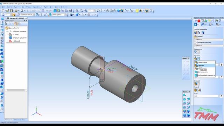
Task: Choose До ближайшей поверхности option
Action: 205,75
